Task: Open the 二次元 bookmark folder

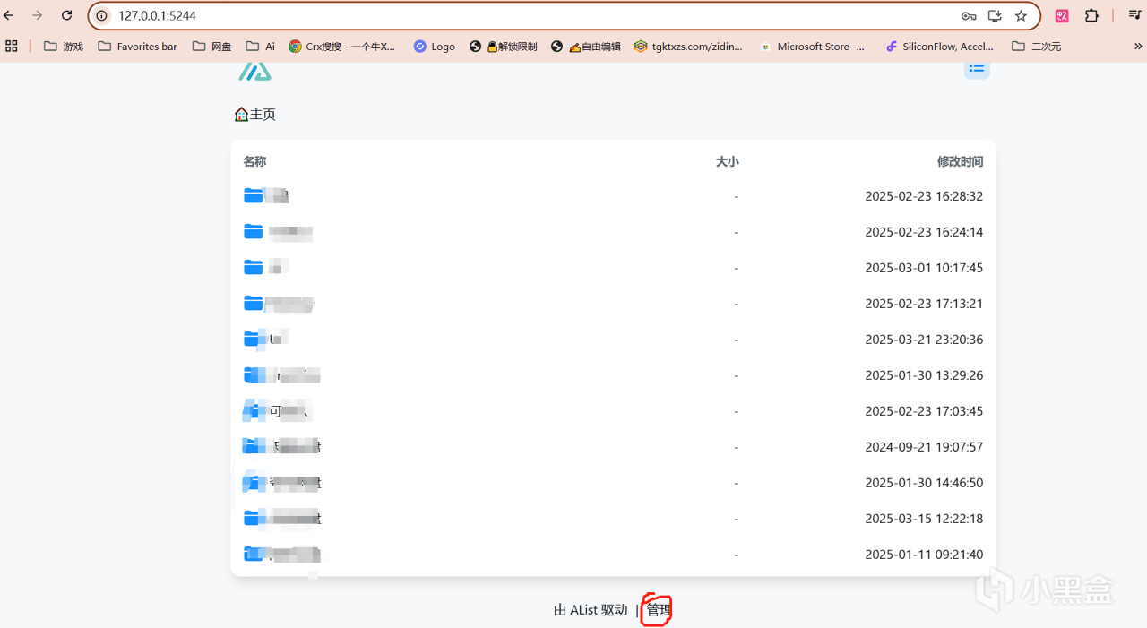Action: 1036,46
